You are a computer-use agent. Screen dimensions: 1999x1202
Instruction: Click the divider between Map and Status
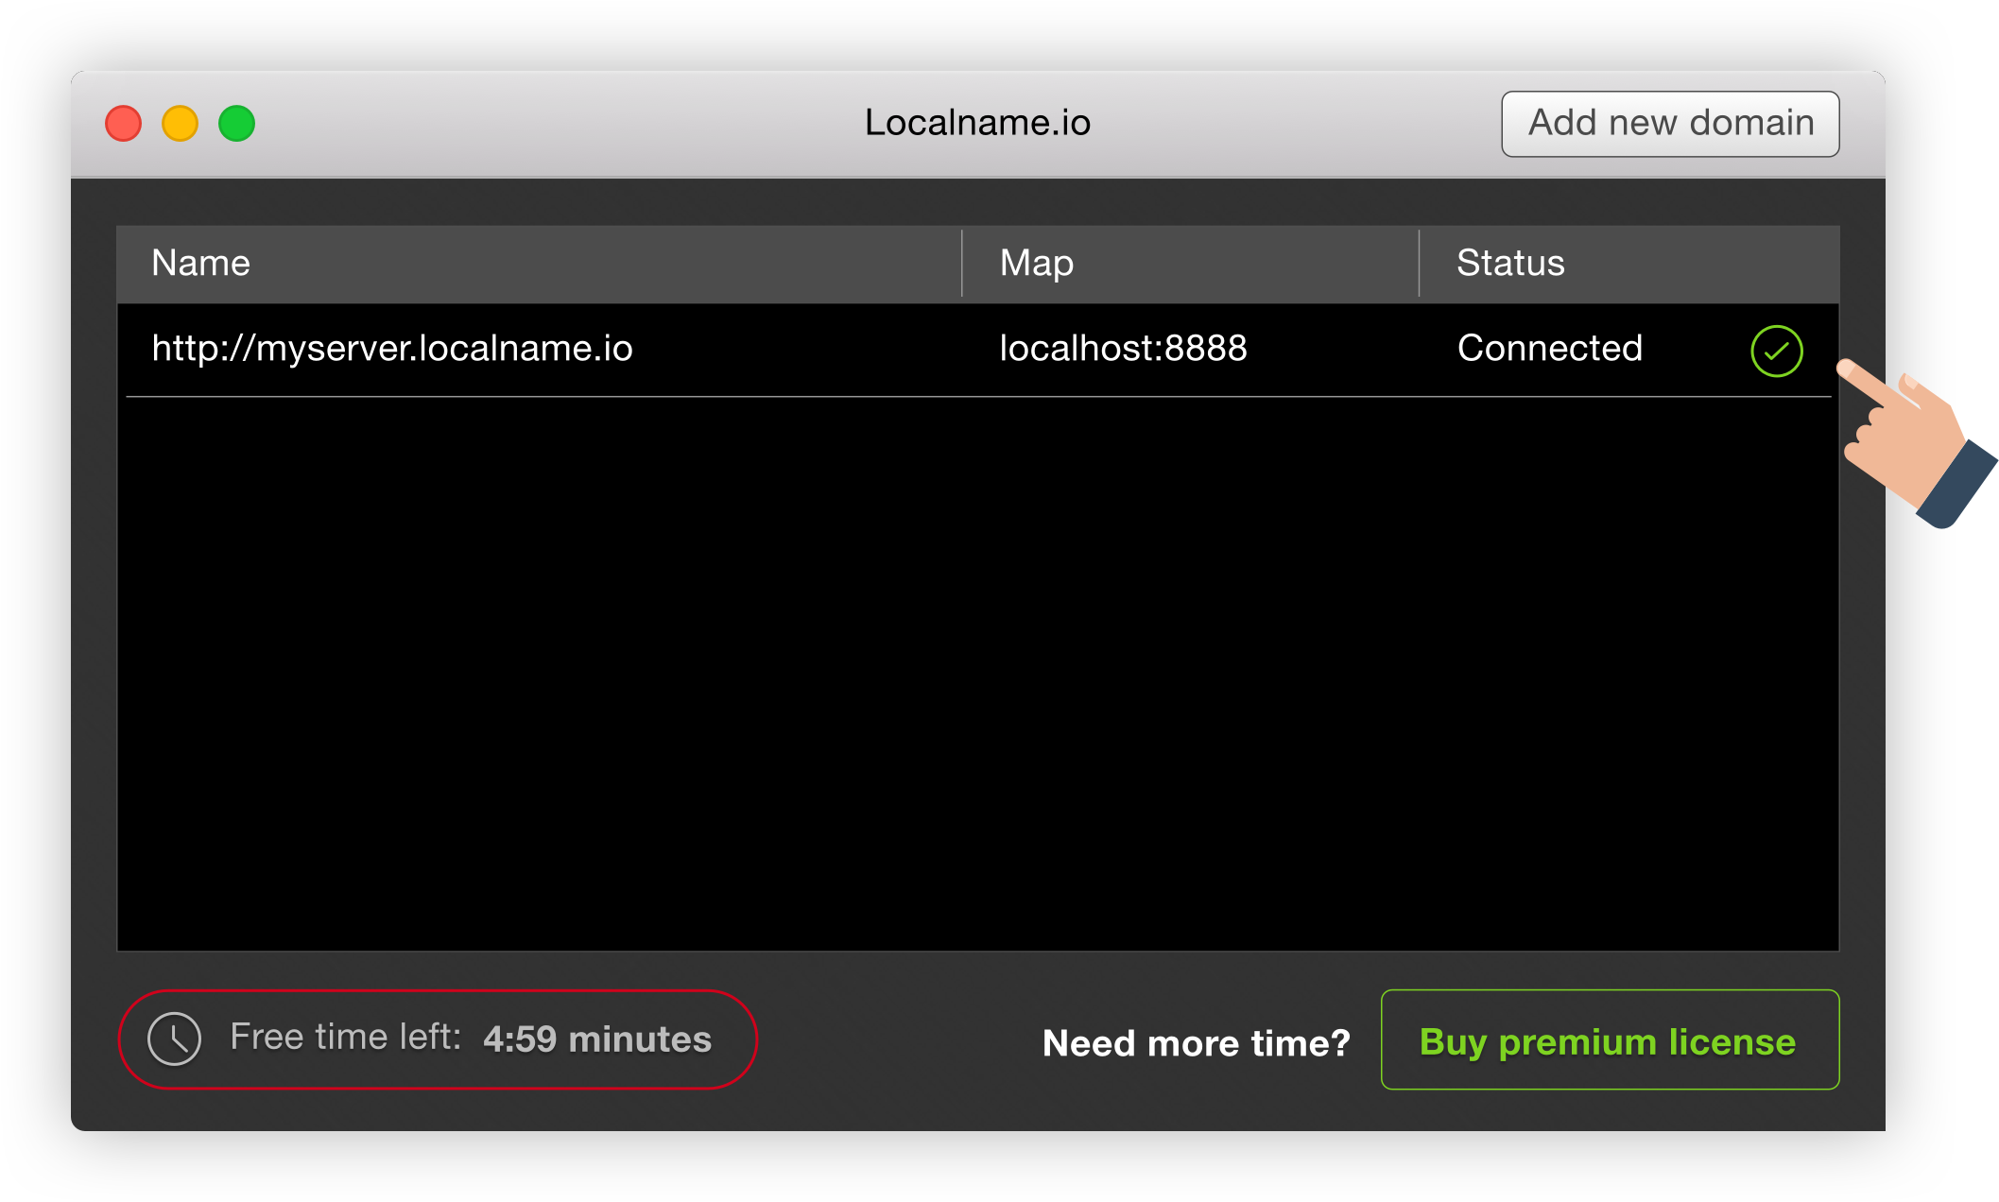coord(1419,263)
